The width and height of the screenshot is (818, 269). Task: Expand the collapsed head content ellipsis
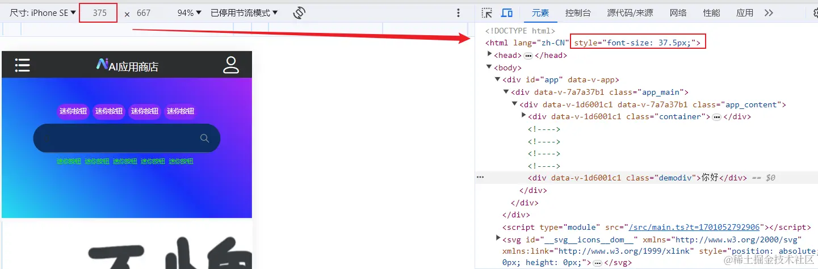point(528,55)
